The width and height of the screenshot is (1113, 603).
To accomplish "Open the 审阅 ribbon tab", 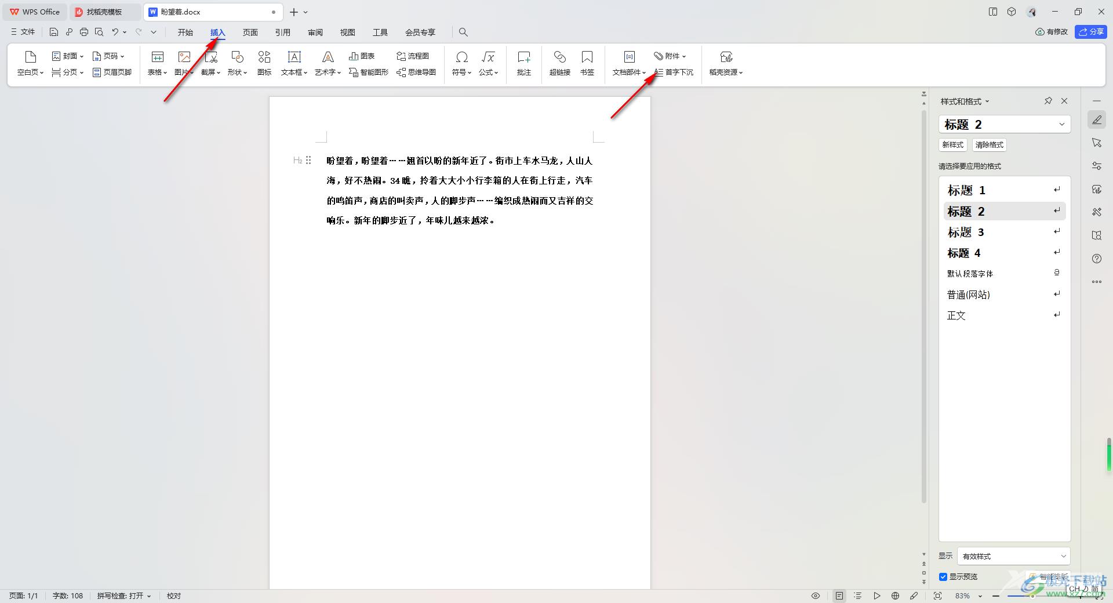I will tap(315, 32).
